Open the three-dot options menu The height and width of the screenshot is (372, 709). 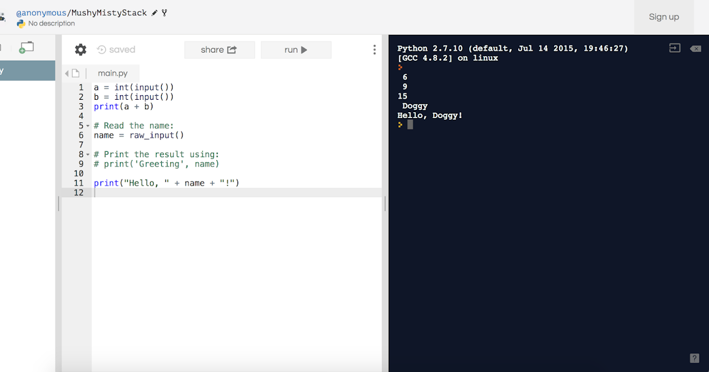(x=374, y=50)
